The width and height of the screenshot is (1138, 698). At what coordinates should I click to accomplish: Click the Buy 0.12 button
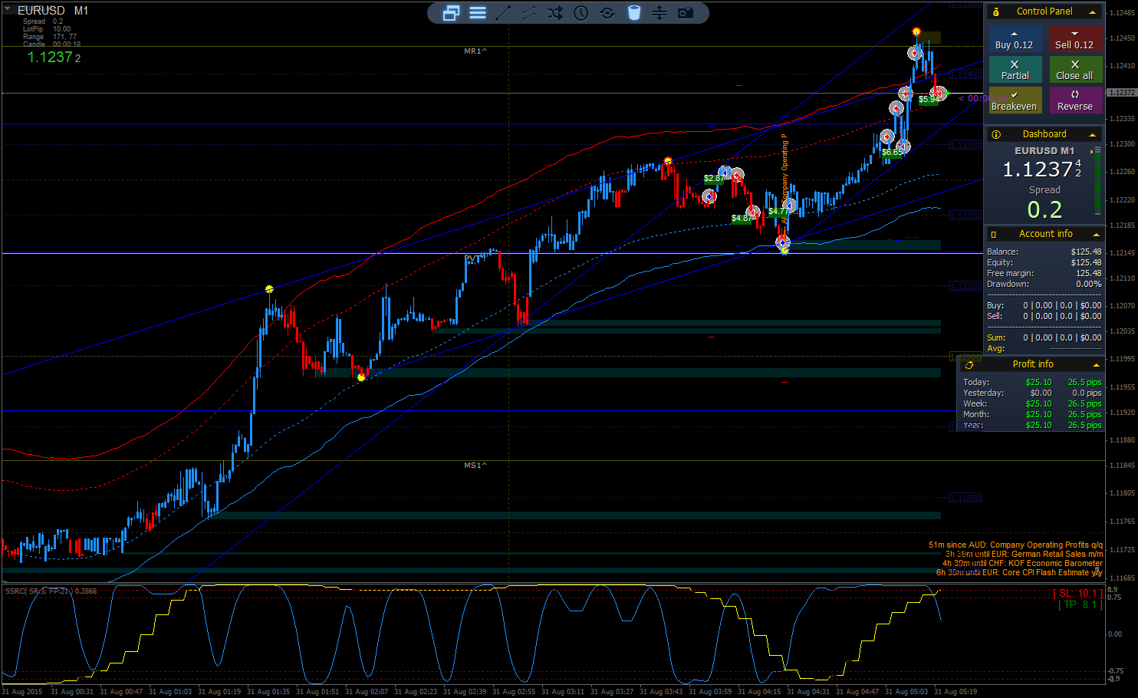[x=1014, y=40]
